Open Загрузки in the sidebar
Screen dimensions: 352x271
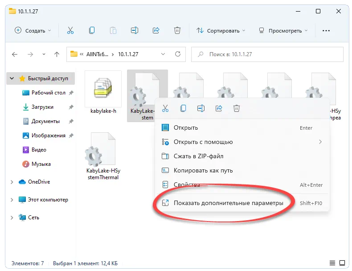pyautogui.click(x=38, y=107)
